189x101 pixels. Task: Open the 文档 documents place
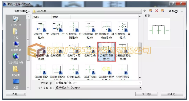pos(16,34)
